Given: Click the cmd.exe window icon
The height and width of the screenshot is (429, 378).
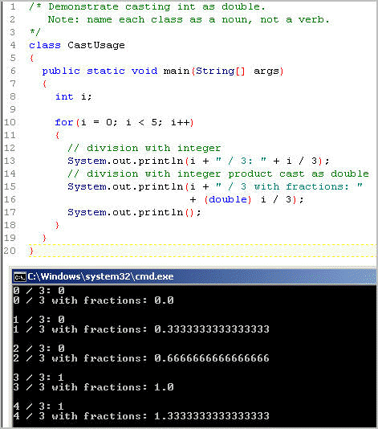Looking at the screenshot, I should pyautogui.click(x=20, y=277).
